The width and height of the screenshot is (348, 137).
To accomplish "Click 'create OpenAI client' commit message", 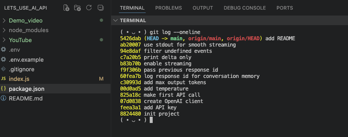I will tap(173, 101).
